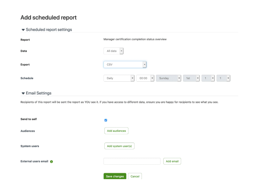The image size is (260, 192).
Task: Click the External users email help icon
Action: tap(51, 162)
